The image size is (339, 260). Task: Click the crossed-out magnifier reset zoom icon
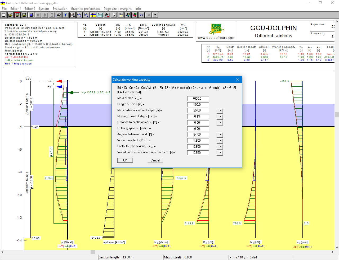[73, 15]
